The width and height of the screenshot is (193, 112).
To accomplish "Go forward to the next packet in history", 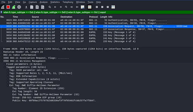I will (x=61, y=7).
